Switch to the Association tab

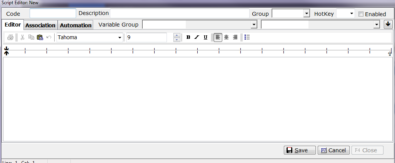tap(40, 25)
